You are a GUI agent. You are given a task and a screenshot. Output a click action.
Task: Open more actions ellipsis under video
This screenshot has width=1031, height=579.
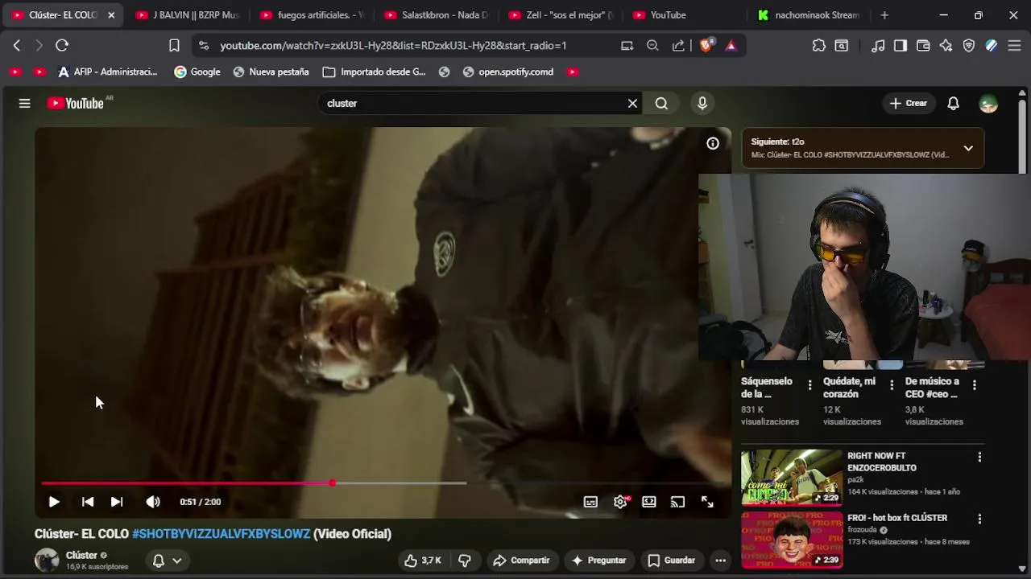[x=721, y=561]
